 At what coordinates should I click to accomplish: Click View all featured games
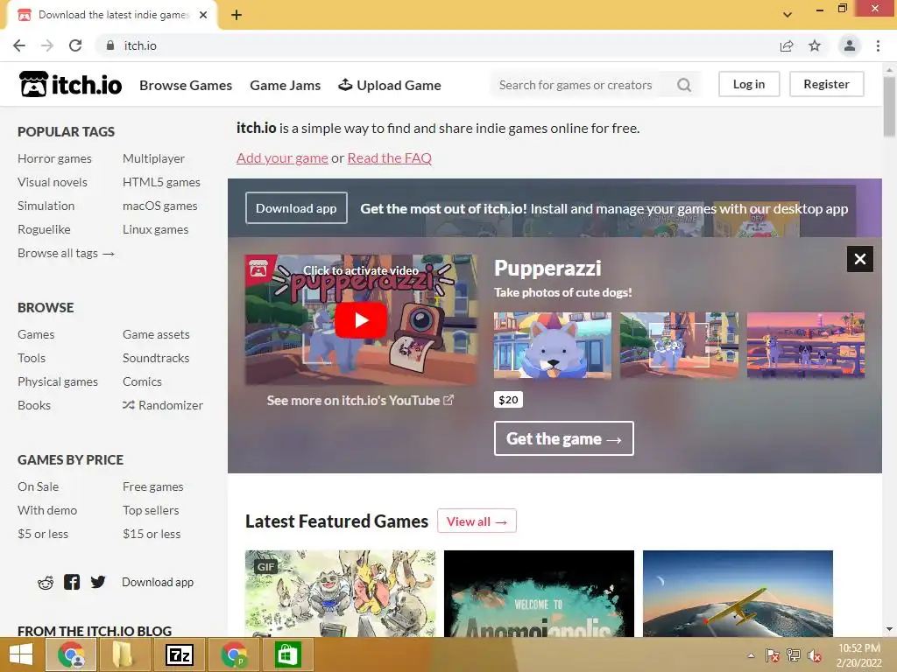(477, 521)
